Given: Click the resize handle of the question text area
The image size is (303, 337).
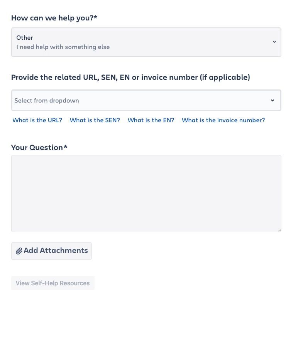Looking at the screenshot, I should coord(279,230).
